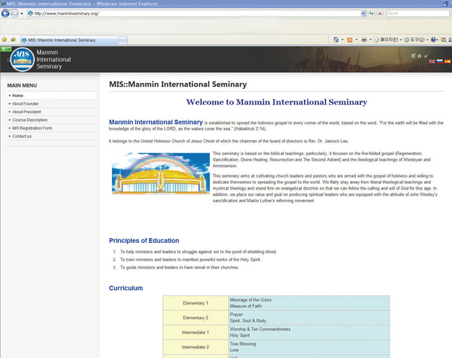
Task: Open the Favorites Center star icon
Action: pyautogui.click(x=4, y=40)
